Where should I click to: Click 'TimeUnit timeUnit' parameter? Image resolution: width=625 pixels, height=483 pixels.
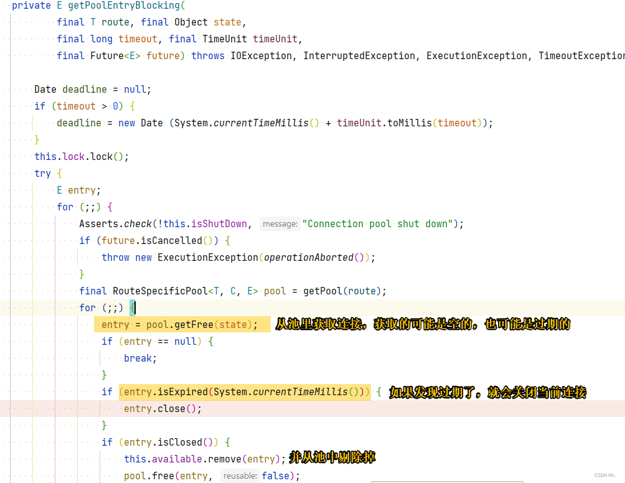point(250,39)
